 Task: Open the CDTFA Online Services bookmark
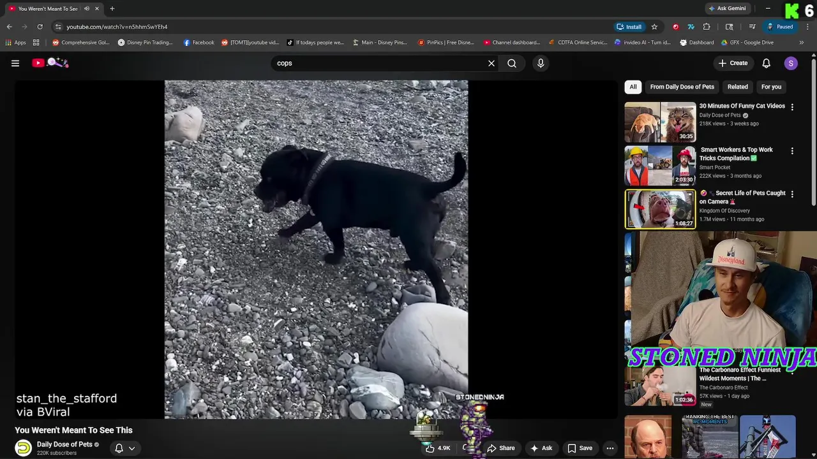[x=578, y=43]
